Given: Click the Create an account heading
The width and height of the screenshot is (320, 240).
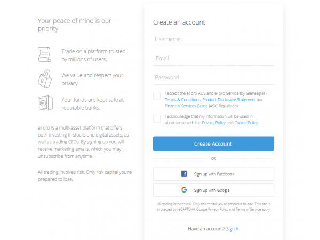Looking at the screenshot, I should (179, 22).
